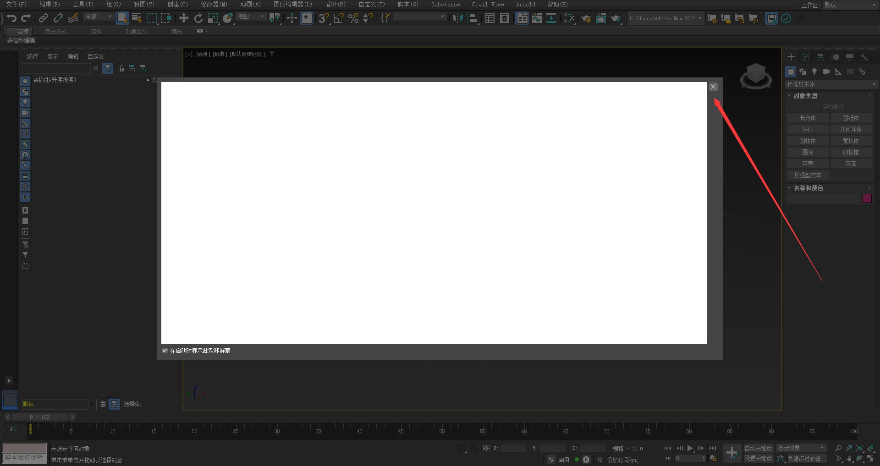Select the Rotate transform tool
Screen dimensions: 880x466
[198, 18]
